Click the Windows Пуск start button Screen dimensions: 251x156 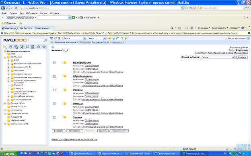click(9, 154)
